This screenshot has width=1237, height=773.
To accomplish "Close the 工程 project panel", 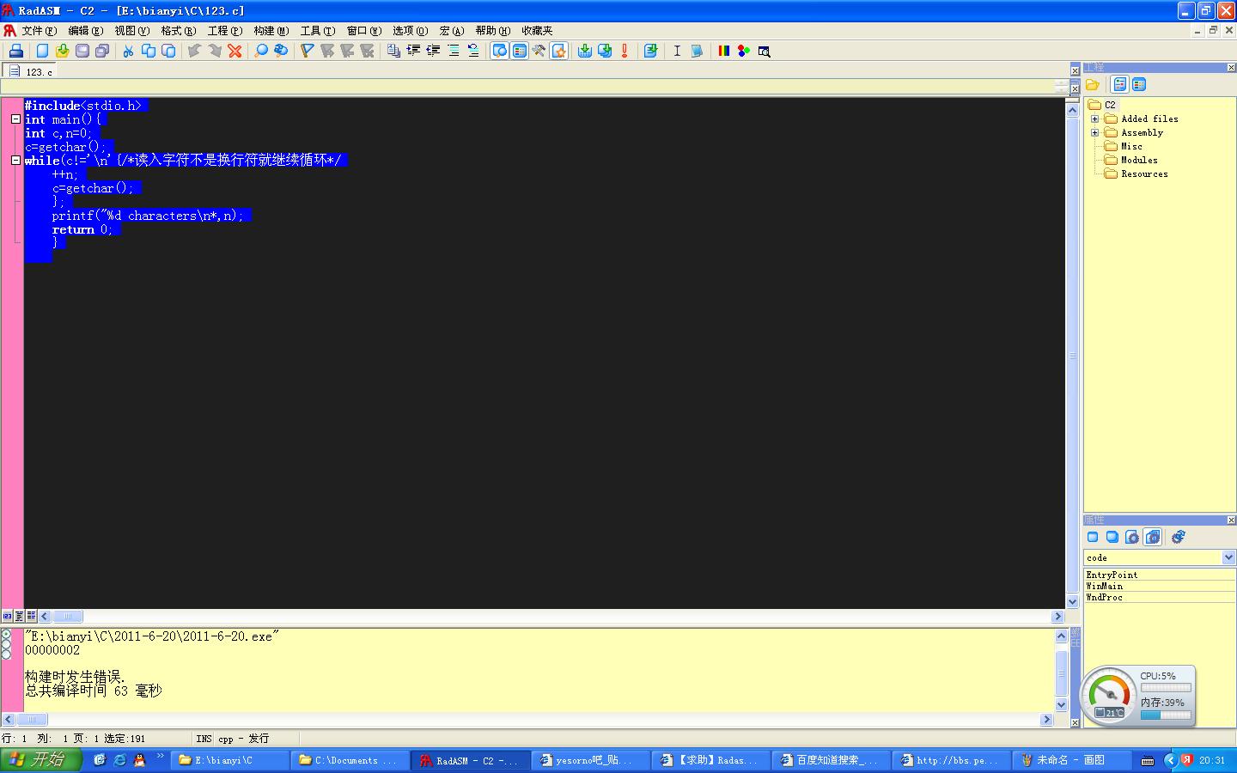I will pos(1231,68).
